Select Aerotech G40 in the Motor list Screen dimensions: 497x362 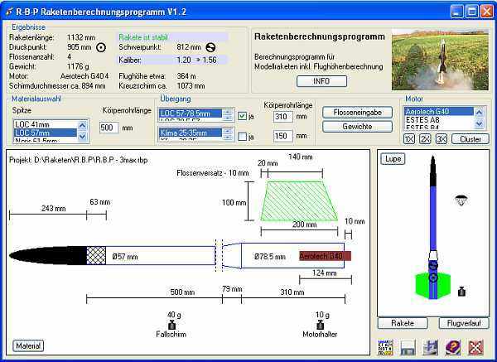(439, 112)
